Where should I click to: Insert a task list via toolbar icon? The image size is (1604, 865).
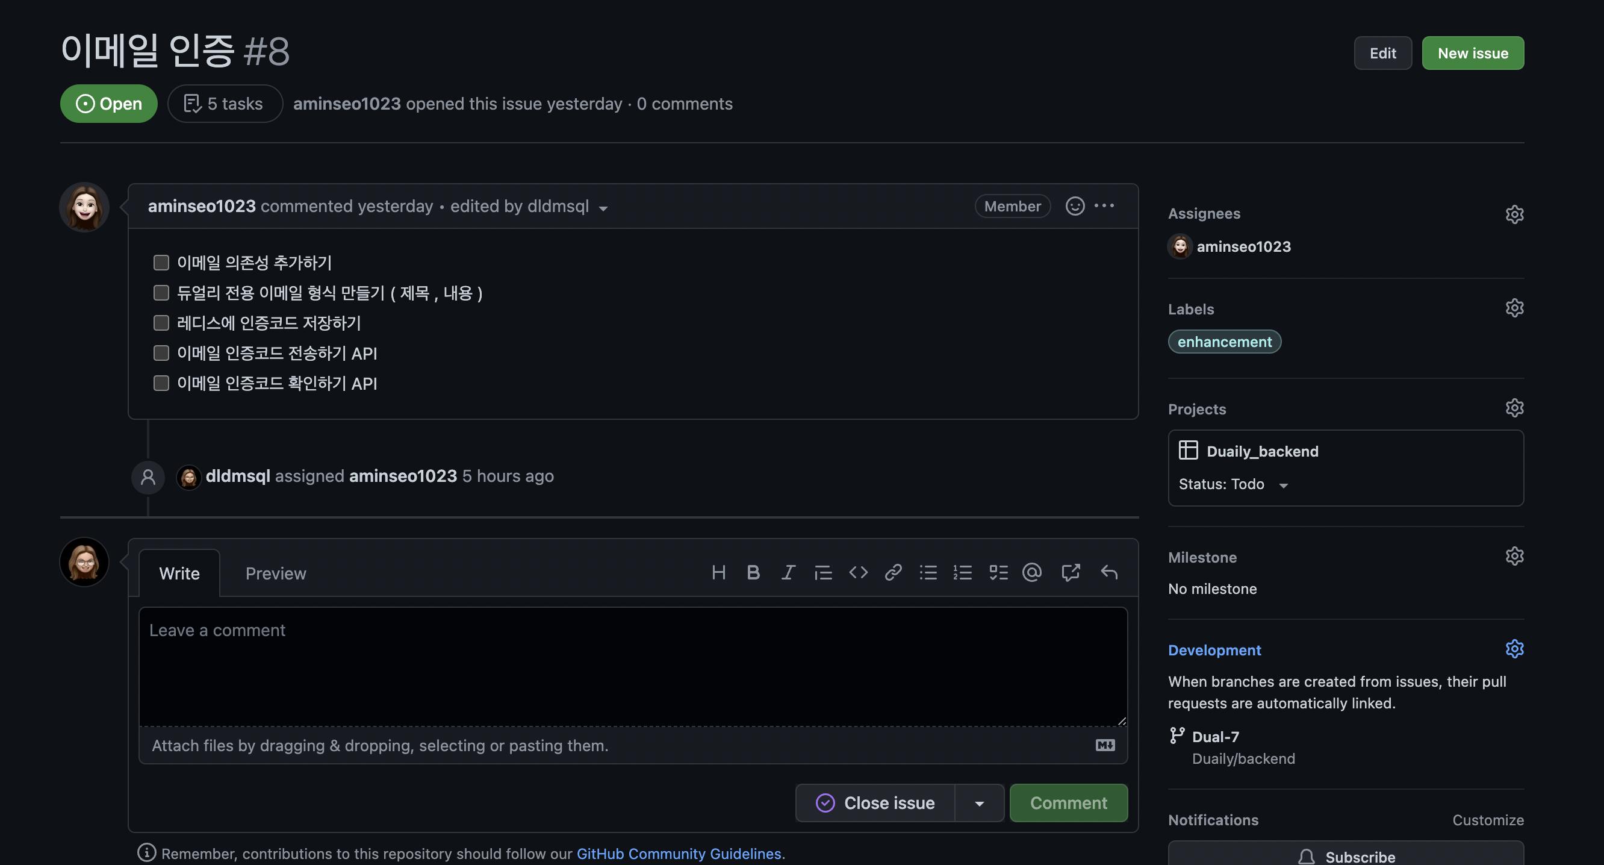click(x=998, y=572)
